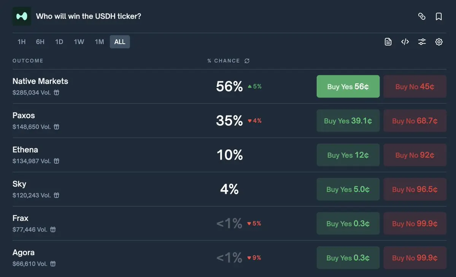The image size is (456, 277).
Task: Click gift icon next to Native Markets volume
Action: 56,92
